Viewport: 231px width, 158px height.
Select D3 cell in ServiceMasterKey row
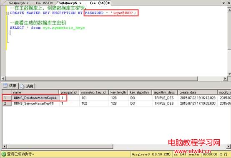click(x=140, y=104)
